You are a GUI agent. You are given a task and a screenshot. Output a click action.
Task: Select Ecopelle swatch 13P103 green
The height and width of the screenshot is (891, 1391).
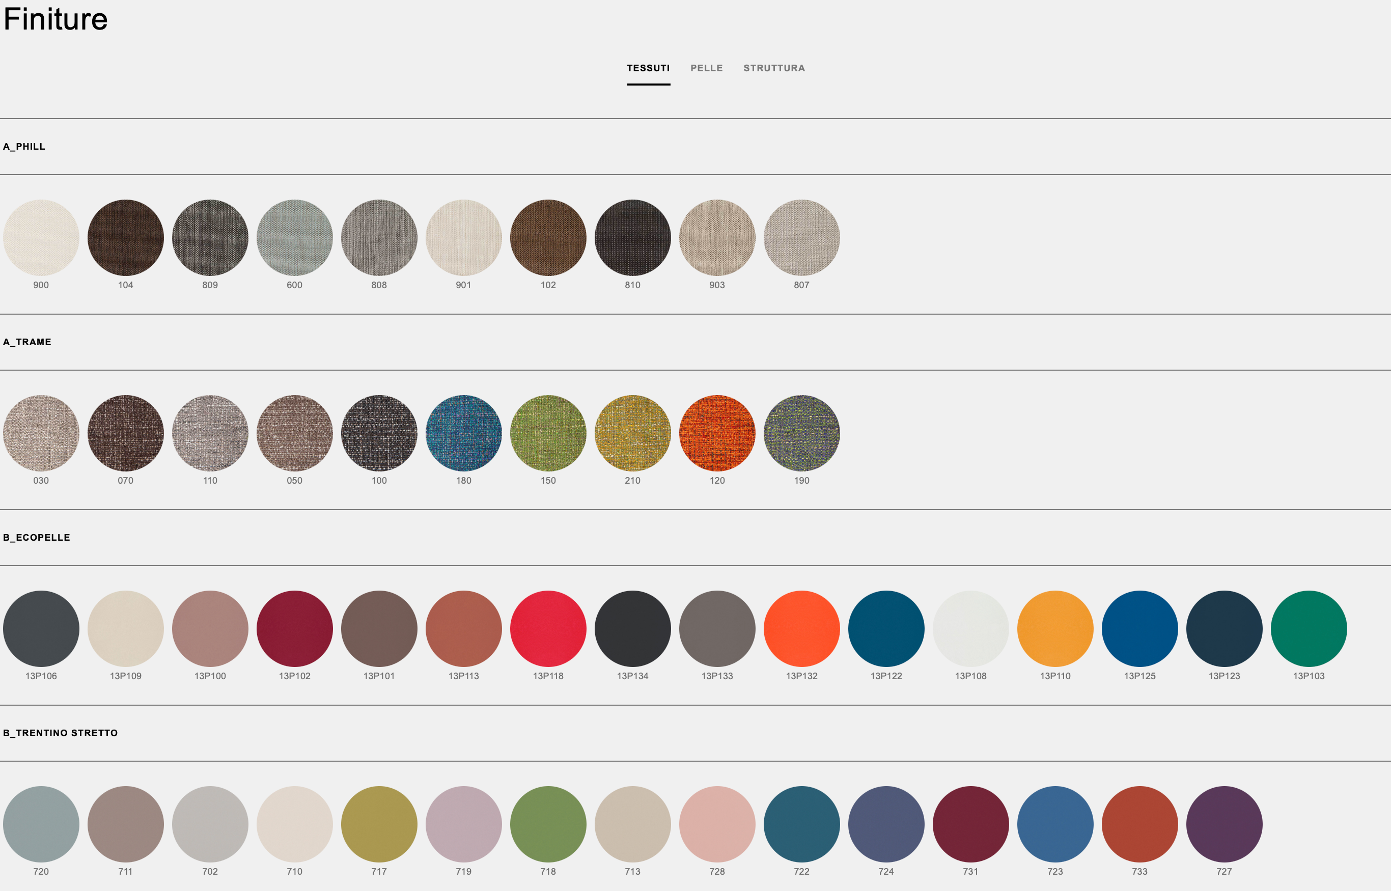(x=1308, y=629)
